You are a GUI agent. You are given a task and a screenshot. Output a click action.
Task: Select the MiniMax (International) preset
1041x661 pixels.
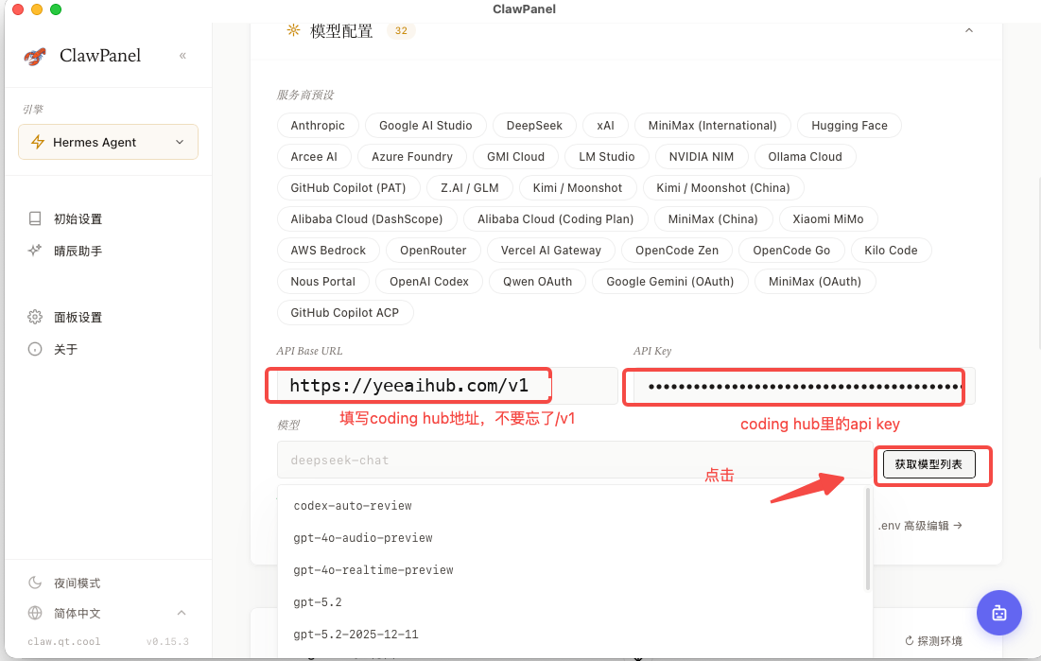tap(712, 126)
